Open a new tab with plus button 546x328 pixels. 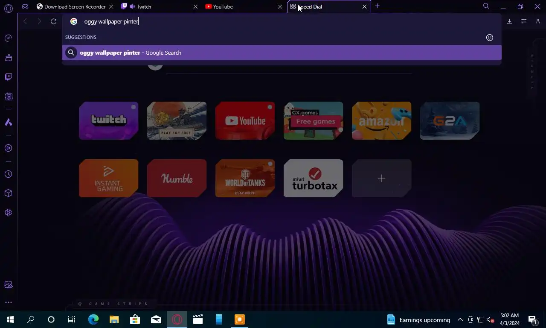pos(377,6)
